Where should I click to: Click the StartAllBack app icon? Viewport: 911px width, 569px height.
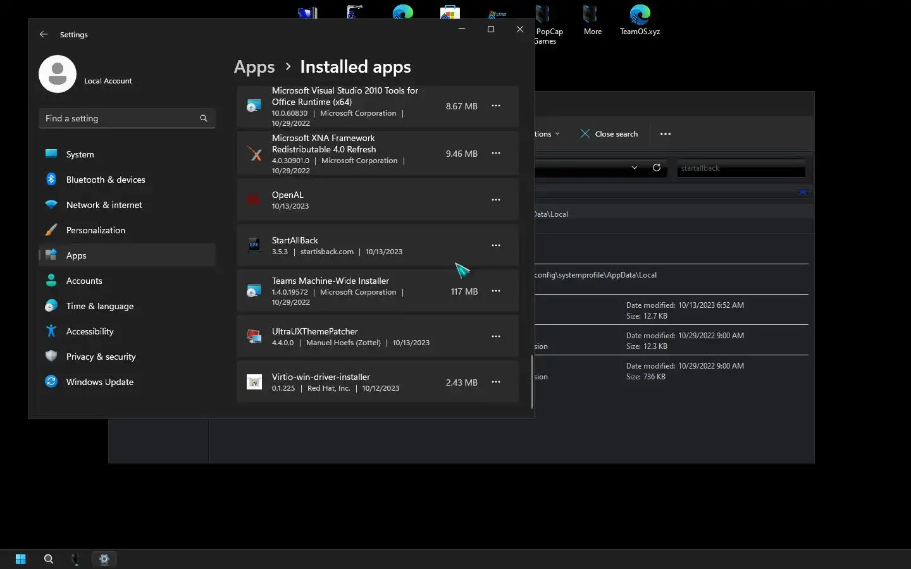click(x=254, y=245)
